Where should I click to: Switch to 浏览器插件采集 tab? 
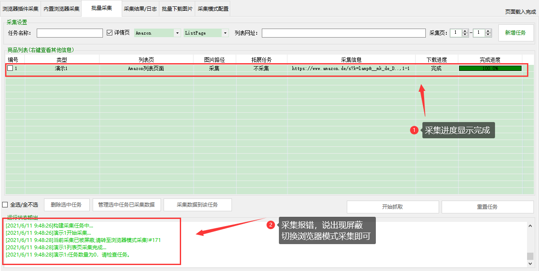pyautogui.click(x=21, y=9)
